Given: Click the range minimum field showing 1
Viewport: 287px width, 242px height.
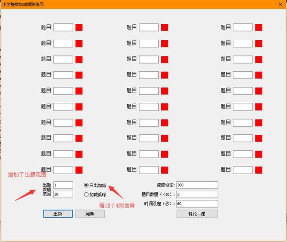Looking at the screenshot, I should [x=63, y=185].
